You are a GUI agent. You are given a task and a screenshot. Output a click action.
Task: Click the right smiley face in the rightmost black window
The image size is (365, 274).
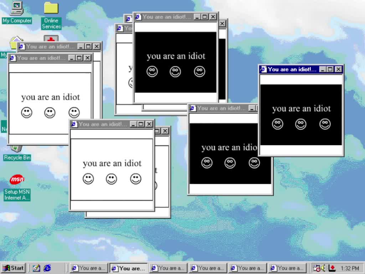coord(325,124)
